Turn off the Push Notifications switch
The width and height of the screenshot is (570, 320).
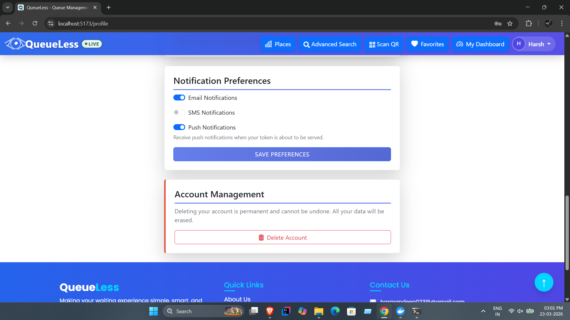pyautogui.click(x=179, y=127)
